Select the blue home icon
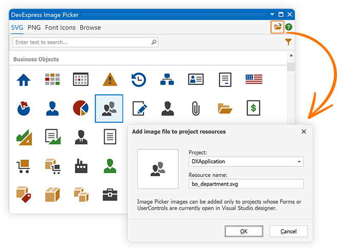This screenshot has height=251, width=337. coord(24,80)
